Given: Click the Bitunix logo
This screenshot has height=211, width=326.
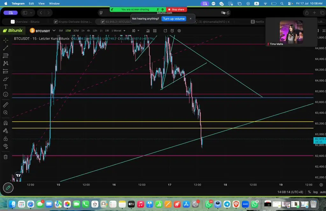Looking at the screenshot, I should point(13,31).
